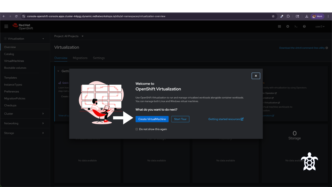Bookmark this page with star icon
Viewport: 332px width, 187px height.
pos(273,16)
